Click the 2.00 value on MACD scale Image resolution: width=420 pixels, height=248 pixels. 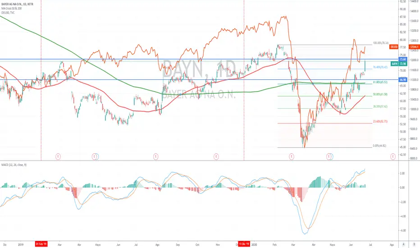pyautogui.click(x=402, y=174)
